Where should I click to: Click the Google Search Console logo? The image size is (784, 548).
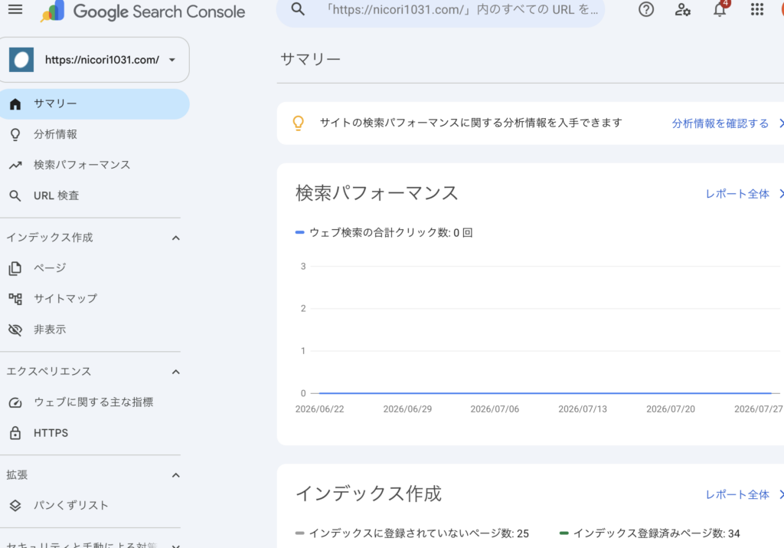[x=143, y=11]
